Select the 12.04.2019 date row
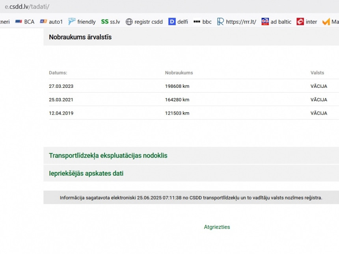The image size is (339, 254). 61,113
